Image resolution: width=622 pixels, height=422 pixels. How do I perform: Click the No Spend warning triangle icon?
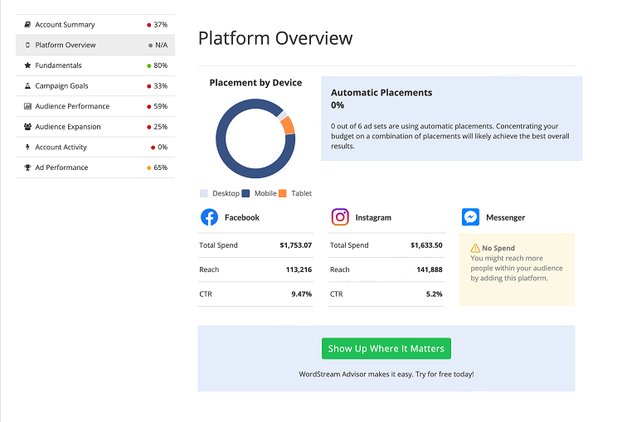tap(475, 248)
